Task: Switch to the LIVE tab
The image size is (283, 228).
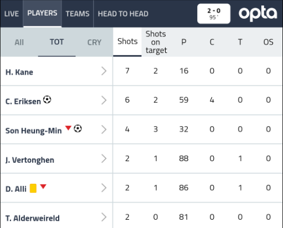Action: [x=12, y=14]
